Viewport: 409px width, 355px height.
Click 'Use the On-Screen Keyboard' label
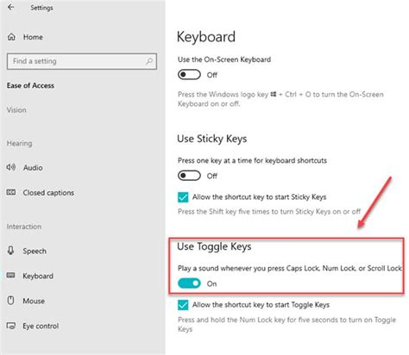[224, 59]
